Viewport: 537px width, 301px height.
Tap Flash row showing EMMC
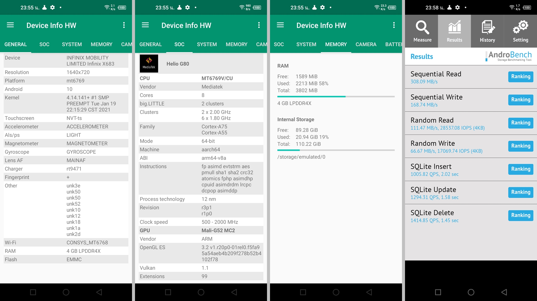[66, 259]
